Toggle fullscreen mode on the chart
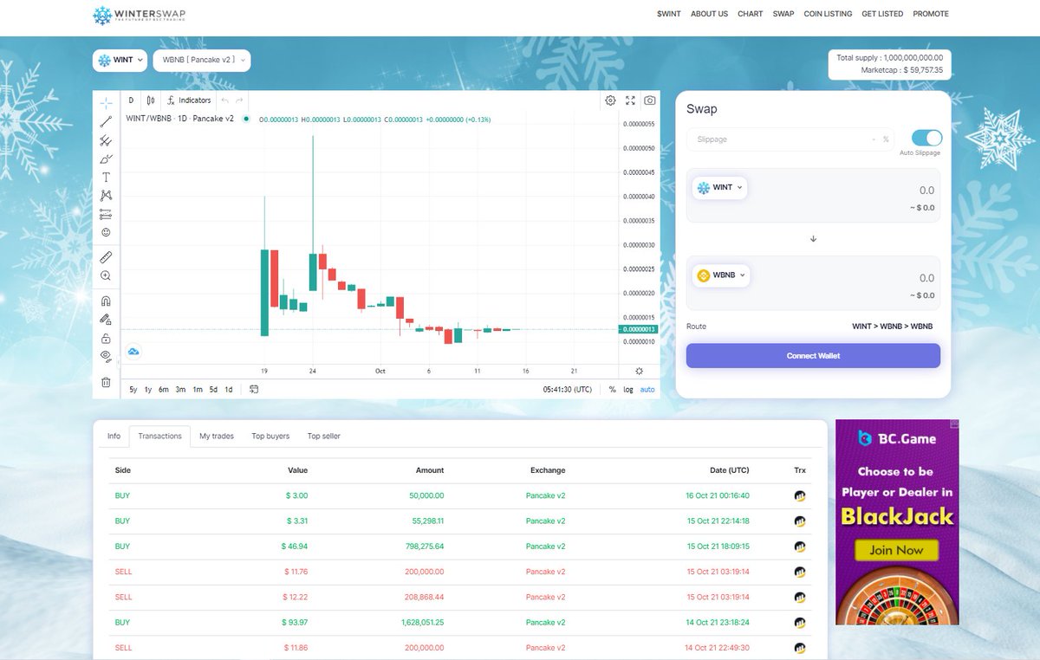1040x660 pixels. tap(630, 100)
